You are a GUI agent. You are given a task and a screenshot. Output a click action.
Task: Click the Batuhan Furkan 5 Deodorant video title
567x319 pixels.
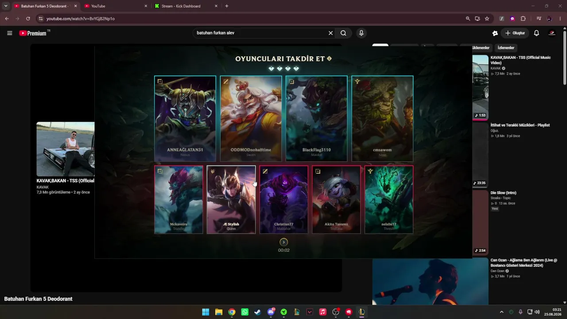(x=38, y=299)
